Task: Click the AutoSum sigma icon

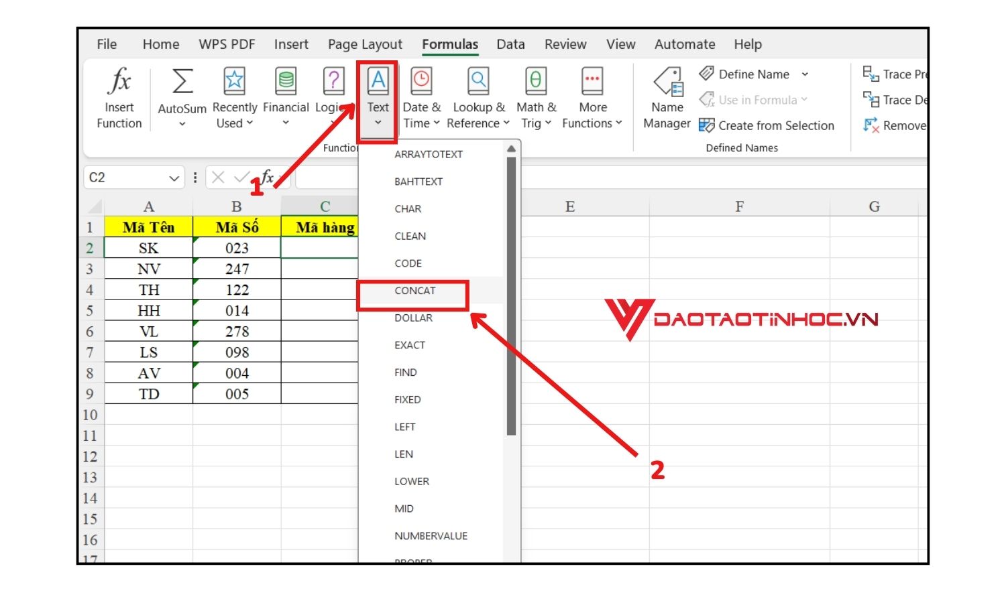Action: pyautogui.click(x=182, y=81)
